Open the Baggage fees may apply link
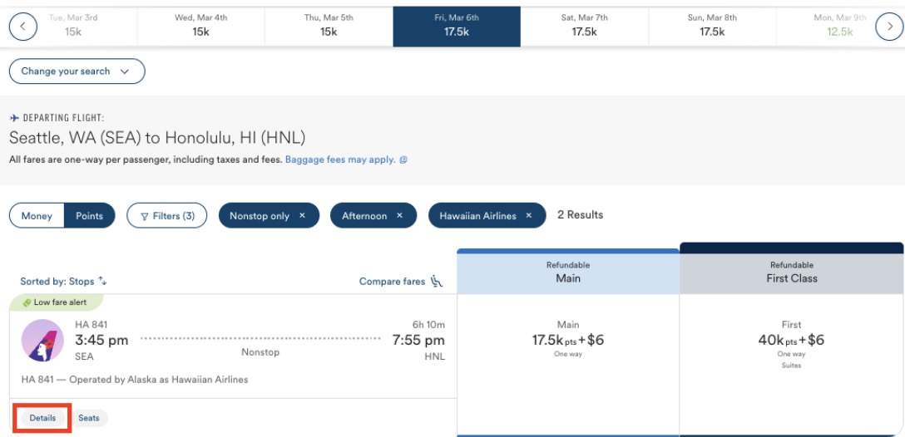The height and width of the screenshot is (437, 905). (339, 160)
